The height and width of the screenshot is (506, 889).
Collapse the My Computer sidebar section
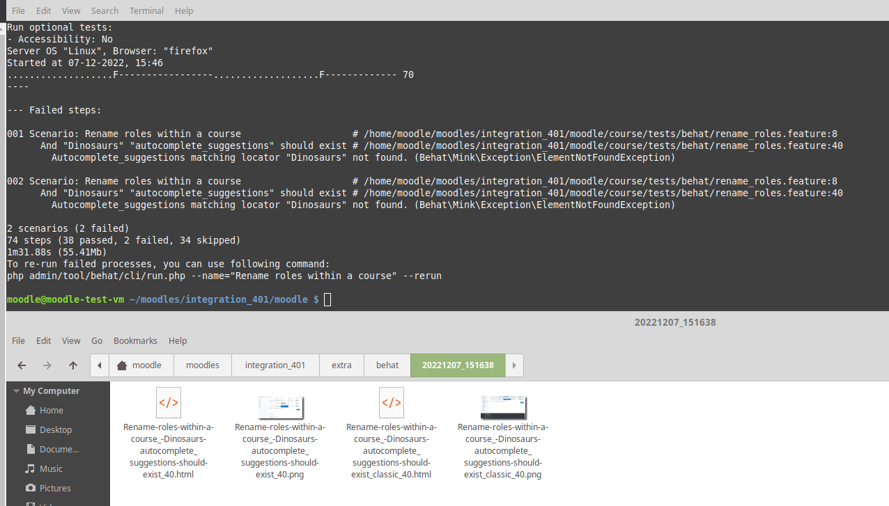[17, 391]
